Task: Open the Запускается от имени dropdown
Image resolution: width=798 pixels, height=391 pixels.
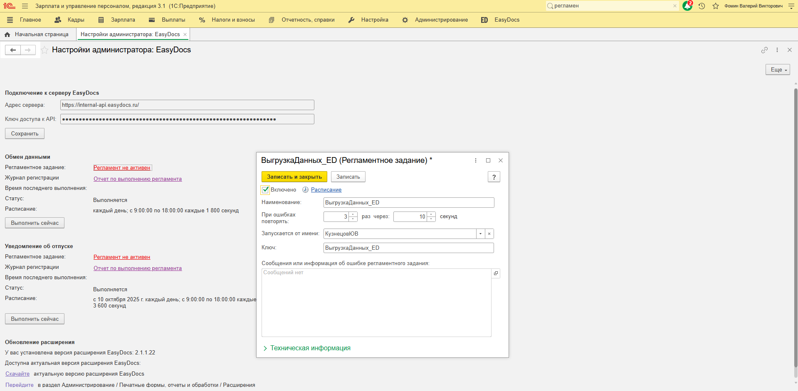Action: tap(480, 234)
